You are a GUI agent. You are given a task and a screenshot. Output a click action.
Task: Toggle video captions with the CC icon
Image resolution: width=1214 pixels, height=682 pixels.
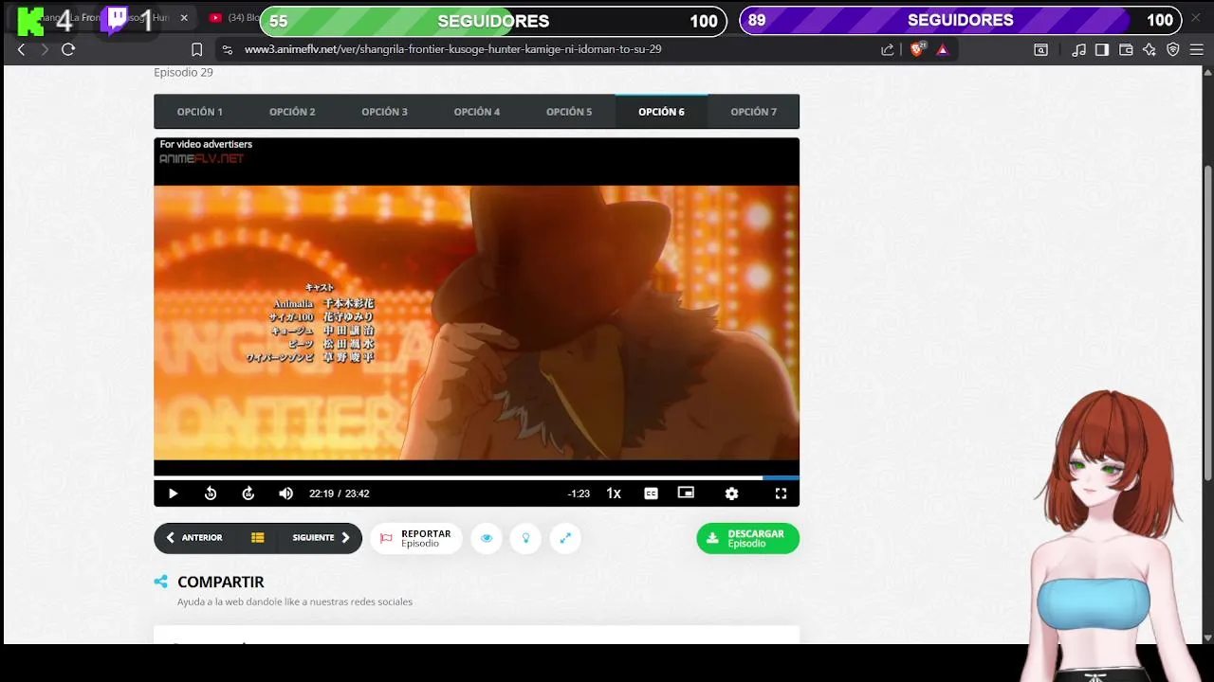[x=651, y=494]
